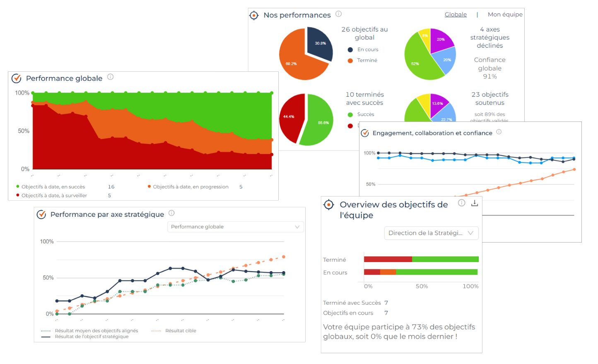Toggle Objectifs à date, à surveiller legend
This screenshot has width=598, height=364.
[52, 196]
